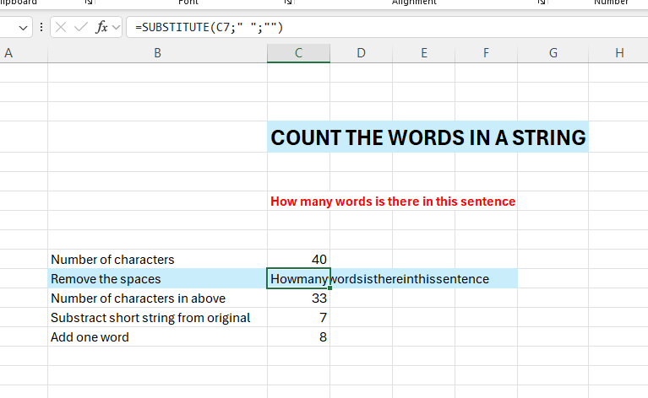The image size is (648, 398).
Task: Click the 'Add one word' result 8
Action: (298, 337)
